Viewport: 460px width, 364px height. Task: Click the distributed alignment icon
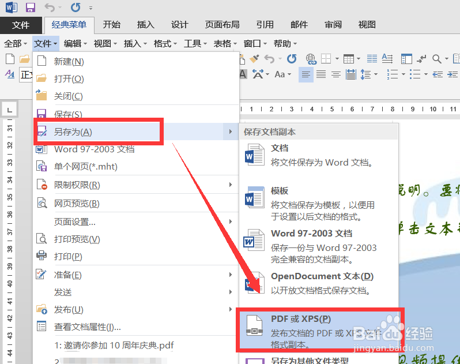[x=351, y=74]
